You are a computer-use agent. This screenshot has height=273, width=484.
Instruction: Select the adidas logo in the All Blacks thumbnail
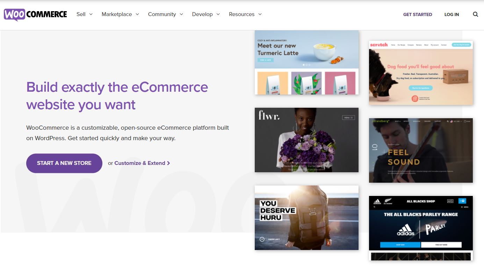(377, 201)
